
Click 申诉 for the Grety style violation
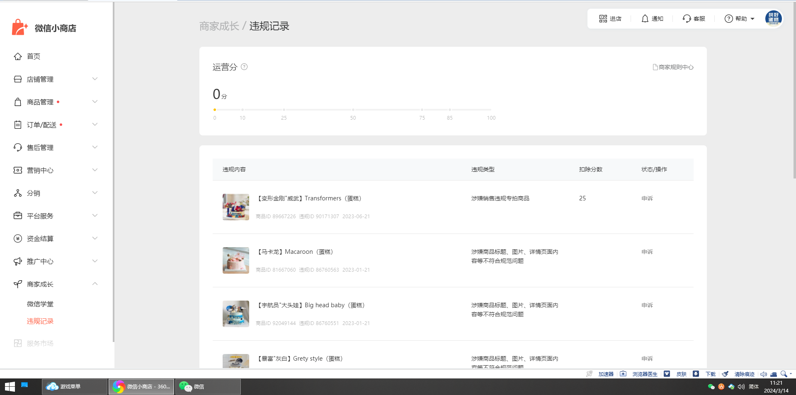[647, 359]
